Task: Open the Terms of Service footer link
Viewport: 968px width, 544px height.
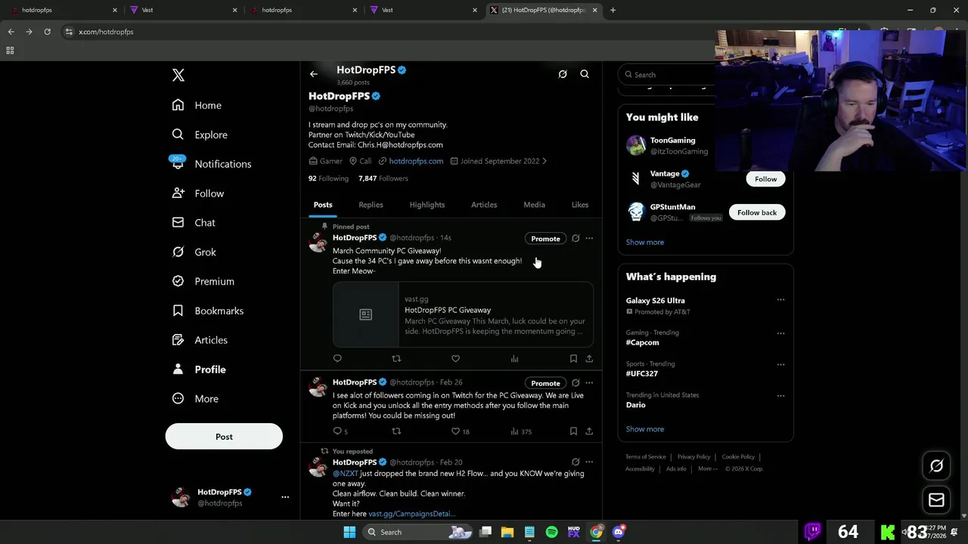Action: pyautogui.click(x=646, y=456)
